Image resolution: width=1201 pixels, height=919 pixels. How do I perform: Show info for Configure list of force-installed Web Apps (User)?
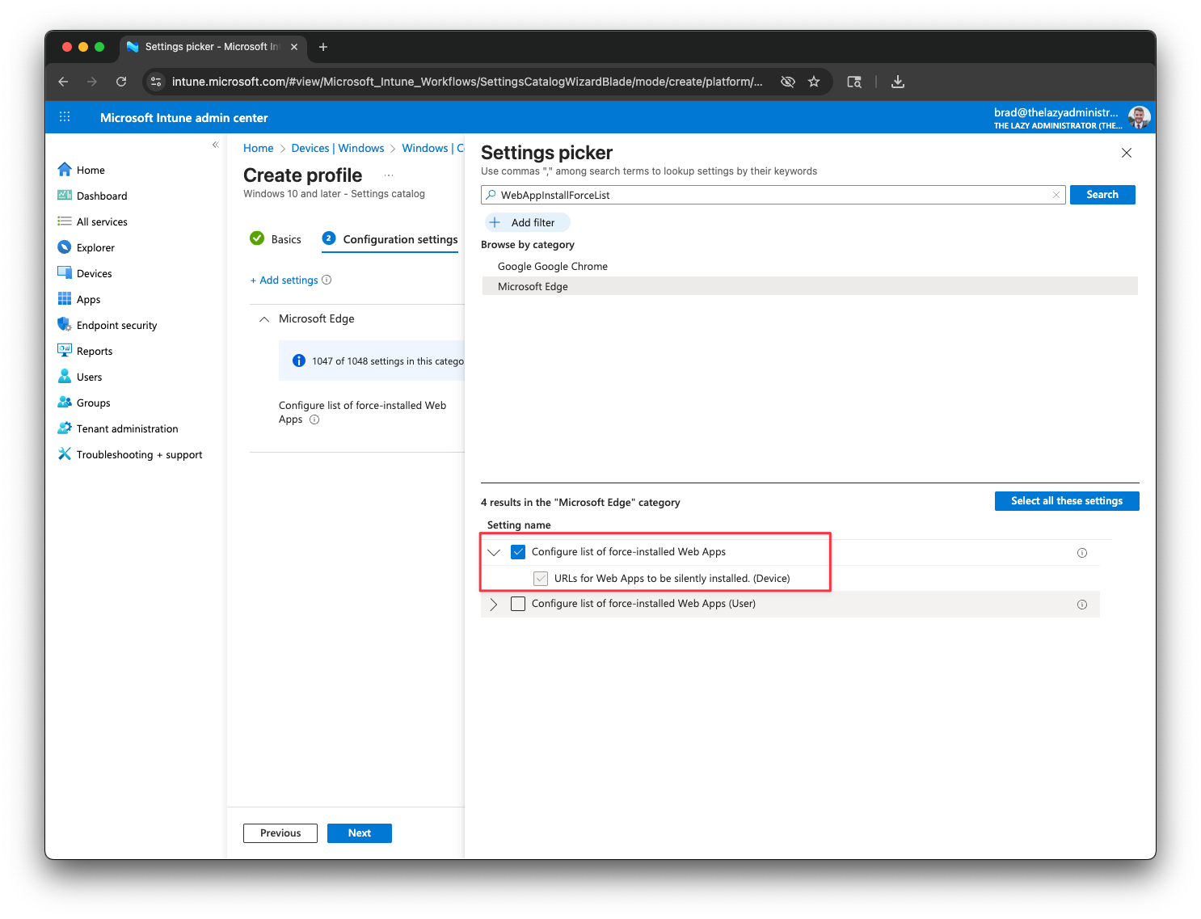tap(1082, 605)
